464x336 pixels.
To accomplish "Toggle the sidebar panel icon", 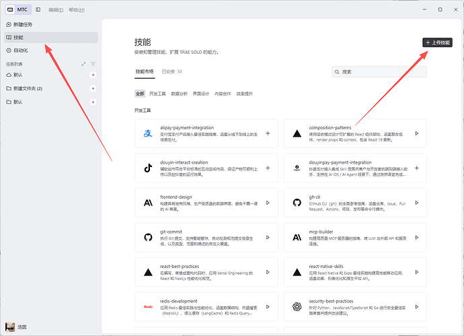I will [38, 9].
